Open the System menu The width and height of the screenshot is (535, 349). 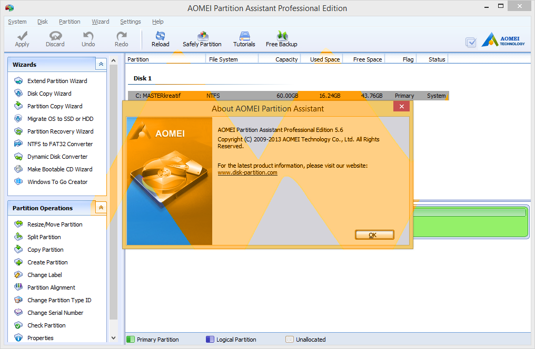(x=17, y=22)
